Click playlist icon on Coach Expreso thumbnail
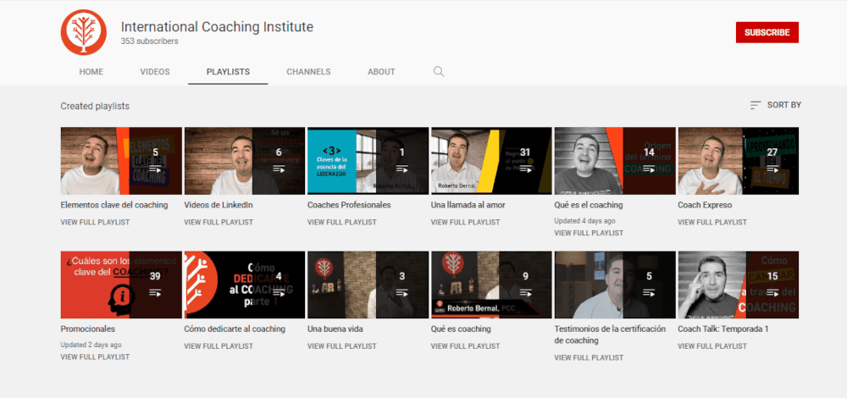Image resolution: width=847 pixels, height=398 pixels. tap(772, 169)
